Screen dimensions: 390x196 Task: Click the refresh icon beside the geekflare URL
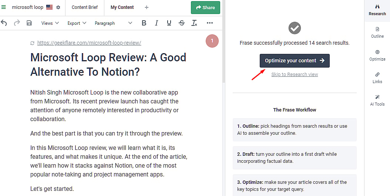tap(32, 43)
